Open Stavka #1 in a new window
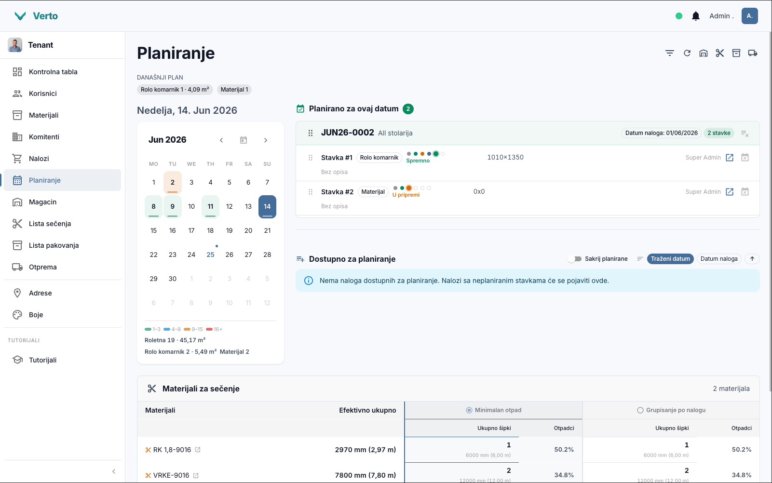Viewport: 772px width, 483px height. 730,158
